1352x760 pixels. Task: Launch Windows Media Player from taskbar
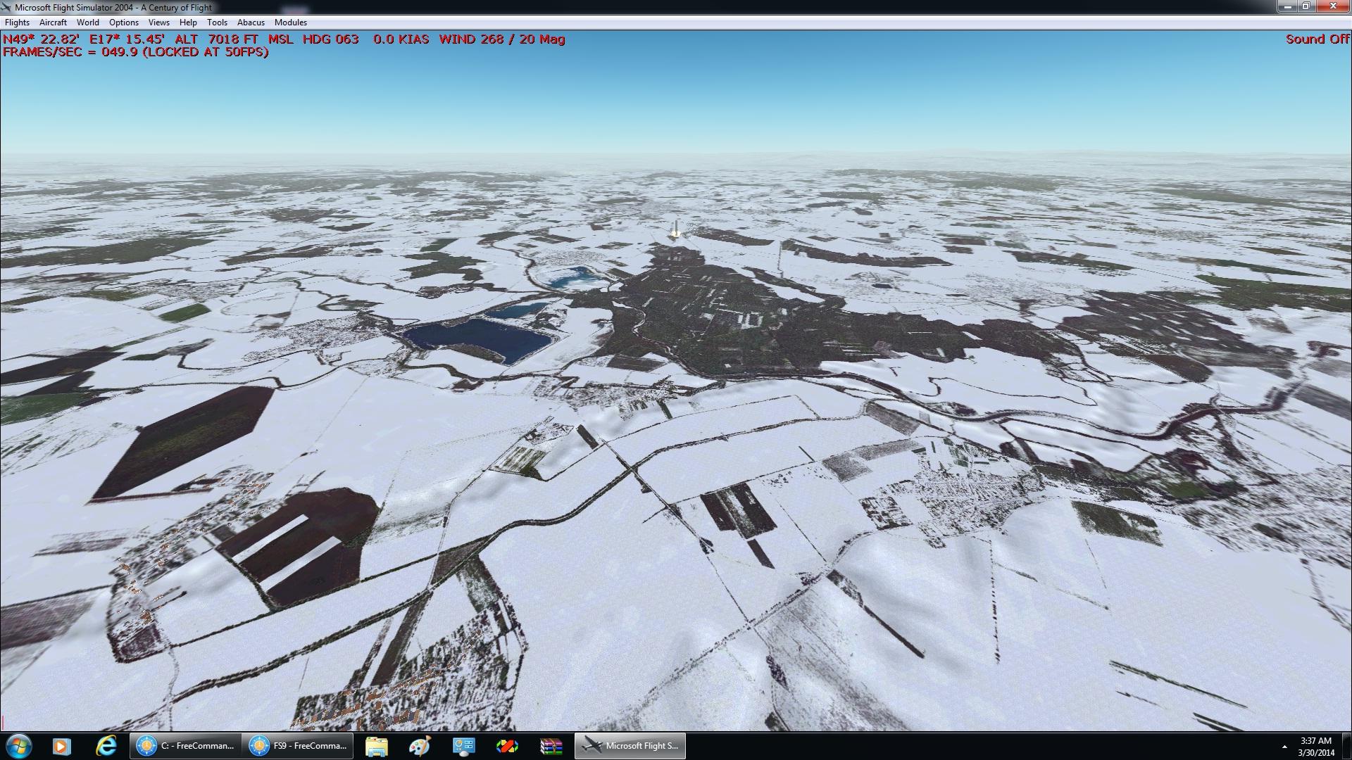tap(62, 746)
